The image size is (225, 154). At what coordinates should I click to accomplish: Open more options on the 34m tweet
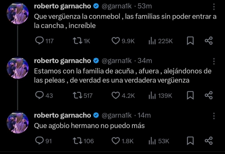(214, 61)
